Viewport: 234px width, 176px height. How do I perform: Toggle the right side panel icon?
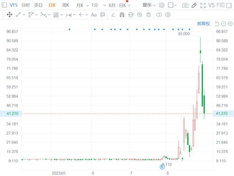(229, 5)
